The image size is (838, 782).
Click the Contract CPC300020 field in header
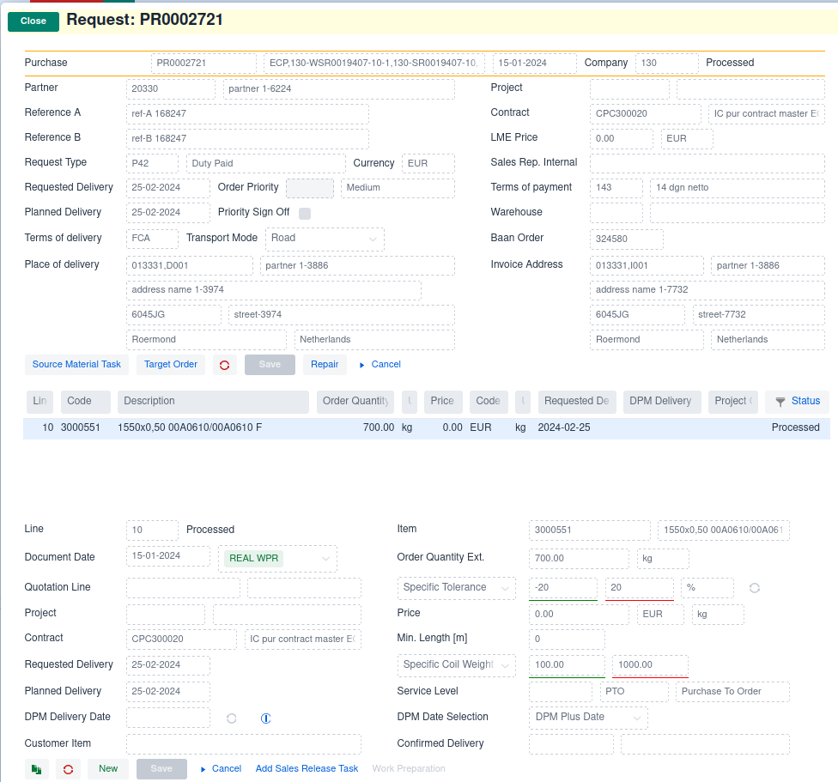point(645,114)
